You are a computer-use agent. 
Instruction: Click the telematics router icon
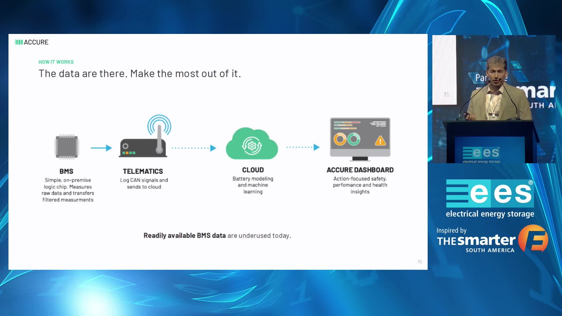pyautogui.click(x=143, y=148)
